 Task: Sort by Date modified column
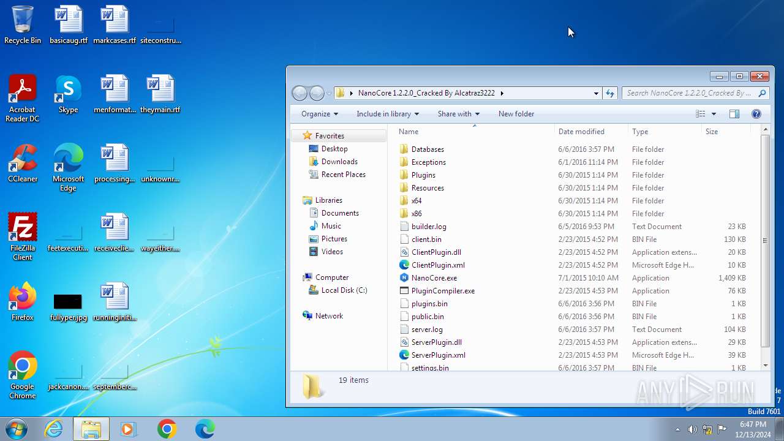click(591, 132)
